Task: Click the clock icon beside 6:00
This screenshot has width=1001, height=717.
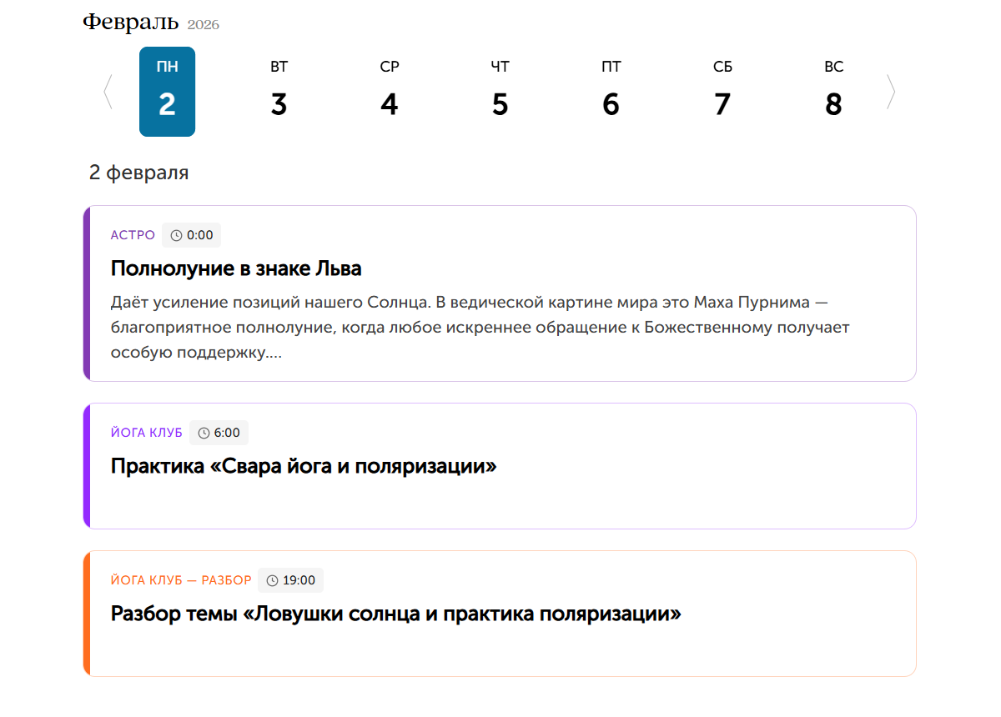Action: point(204,434)
